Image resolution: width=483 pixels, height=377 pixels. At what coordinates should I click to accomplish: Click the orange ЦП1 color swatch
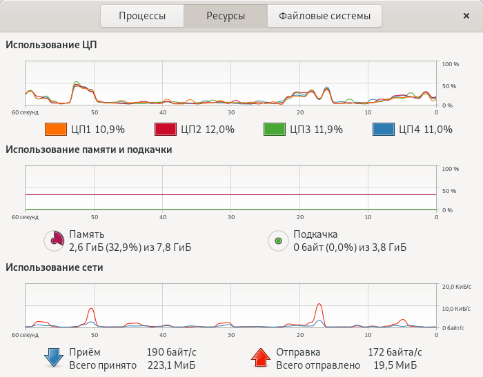click(55, 129)
